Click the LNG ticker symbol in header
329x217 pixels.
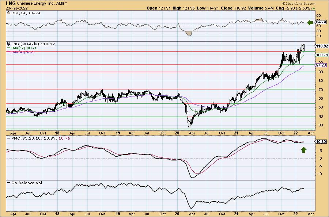coord(10,3)
